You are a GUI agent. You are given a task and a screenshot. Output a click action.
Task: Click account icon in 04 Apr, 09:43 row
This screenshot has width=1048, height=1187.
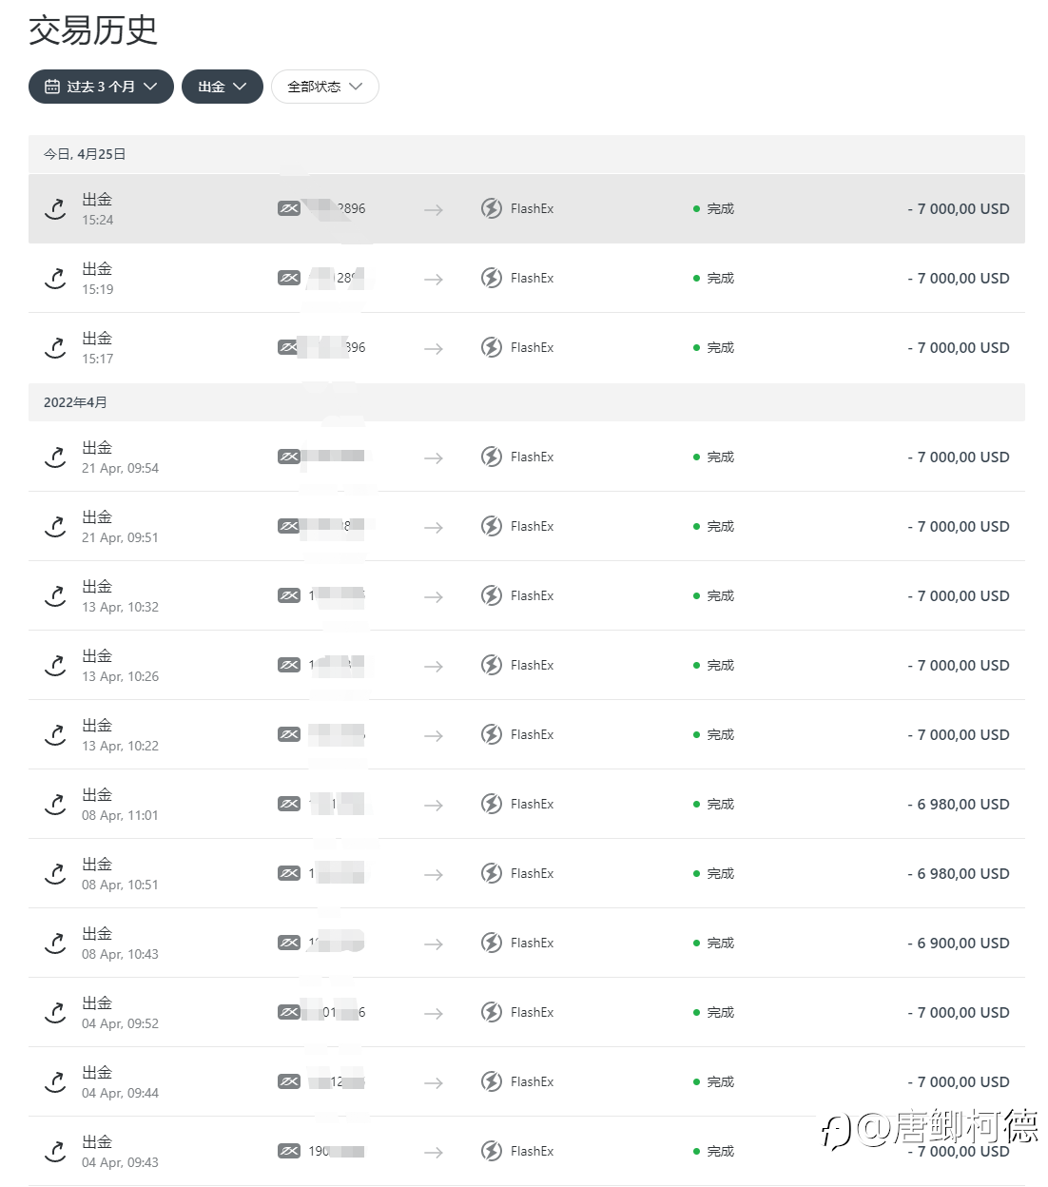pyautogui.click(x=289, y=1151)
